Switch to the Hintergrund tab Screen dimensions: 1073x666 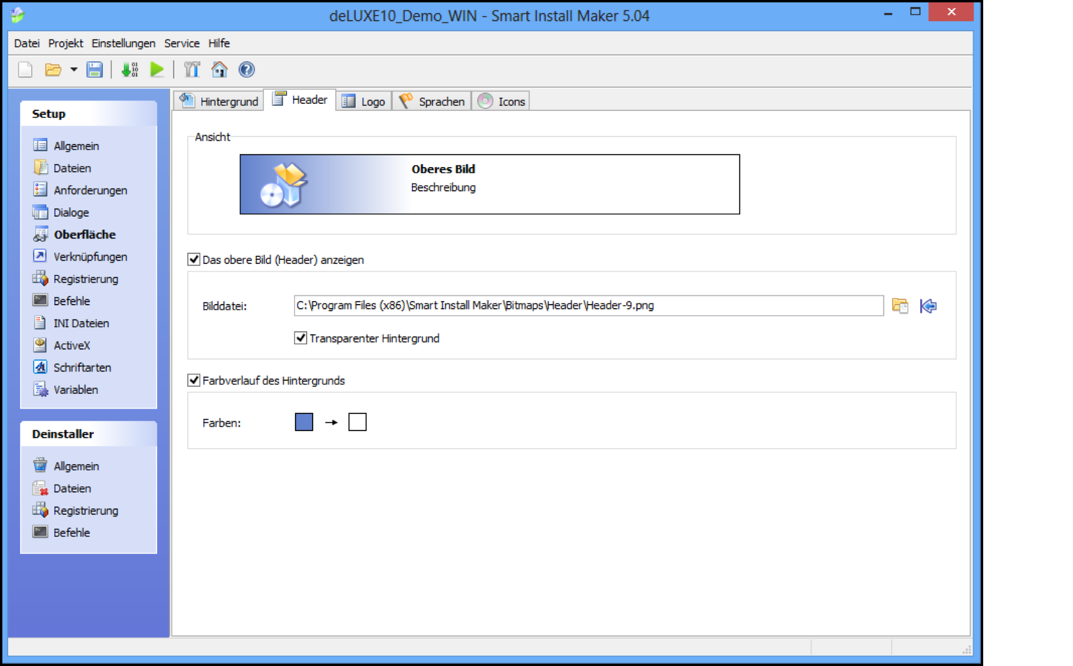220,102
